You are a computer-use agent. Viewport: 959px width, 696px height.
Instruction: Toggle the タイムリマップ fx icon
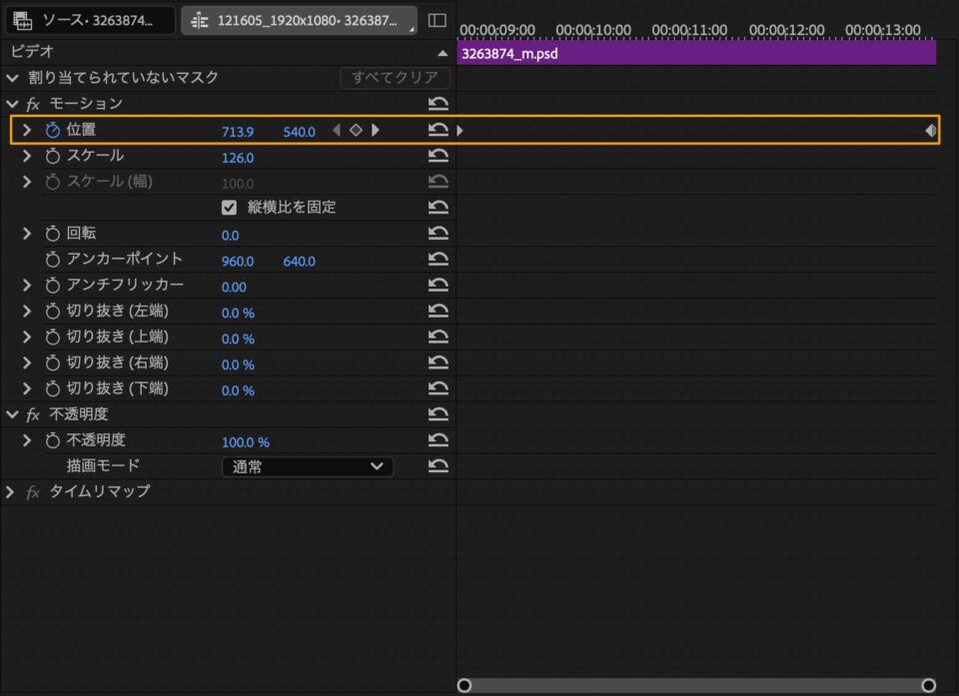click(x=33, y=492)
